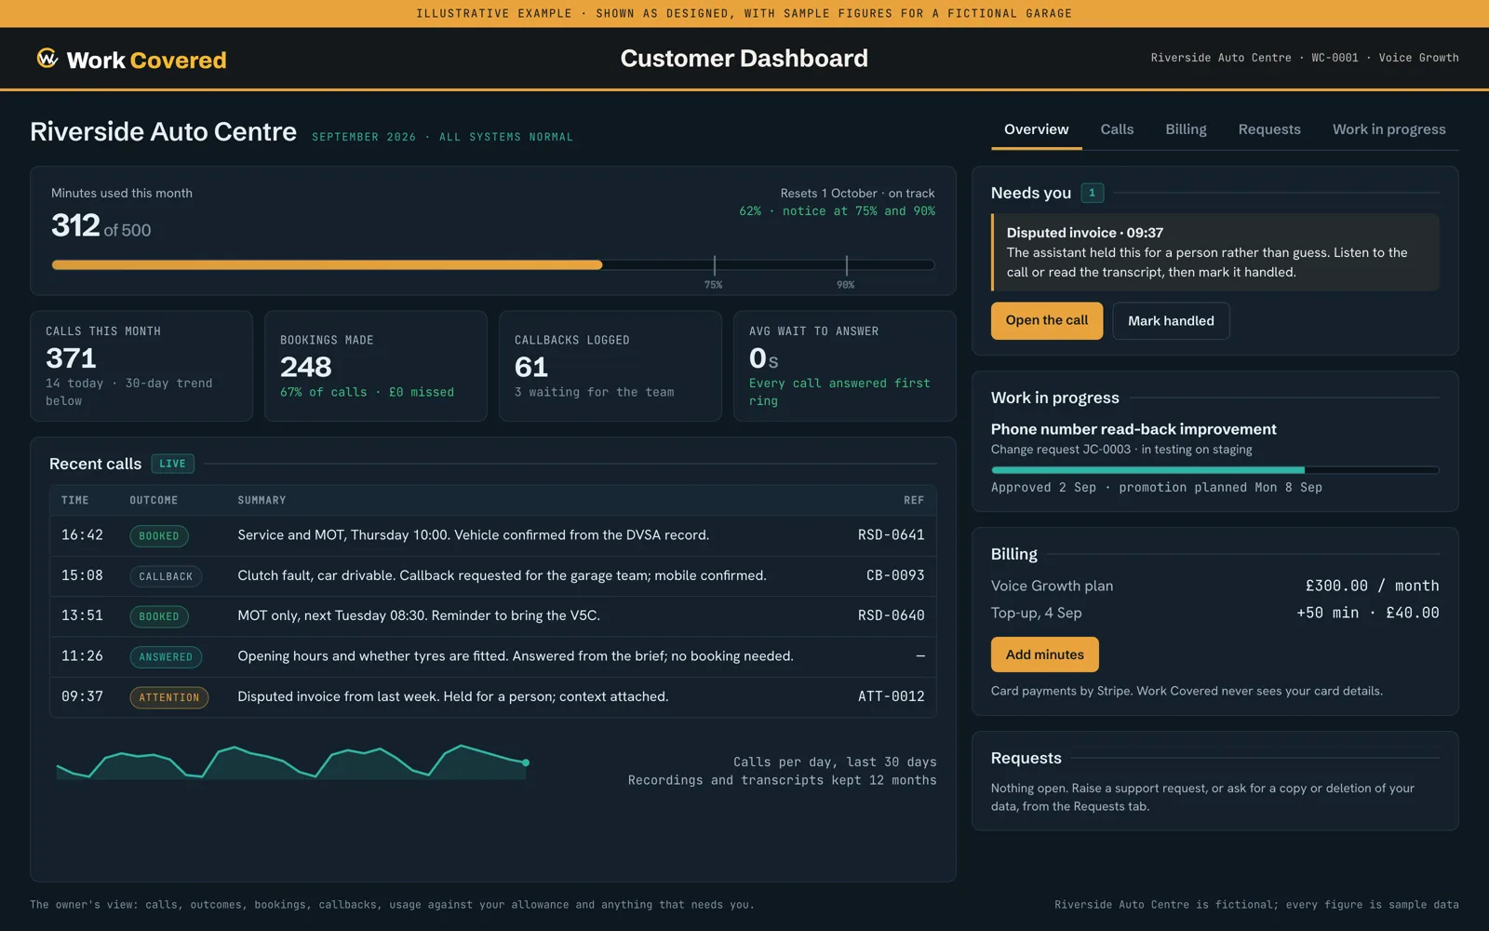Select the 75% notice marker
1489x931 pixels.
[x=714, y=271]
